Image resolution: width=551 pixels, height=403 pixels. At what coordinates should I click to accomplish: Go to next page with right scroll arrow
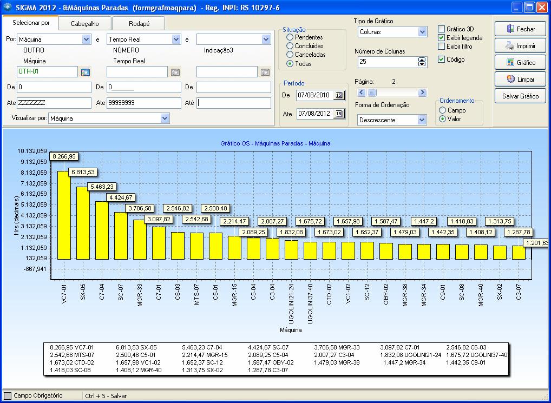pyautogui.click(x=422, y=93)
